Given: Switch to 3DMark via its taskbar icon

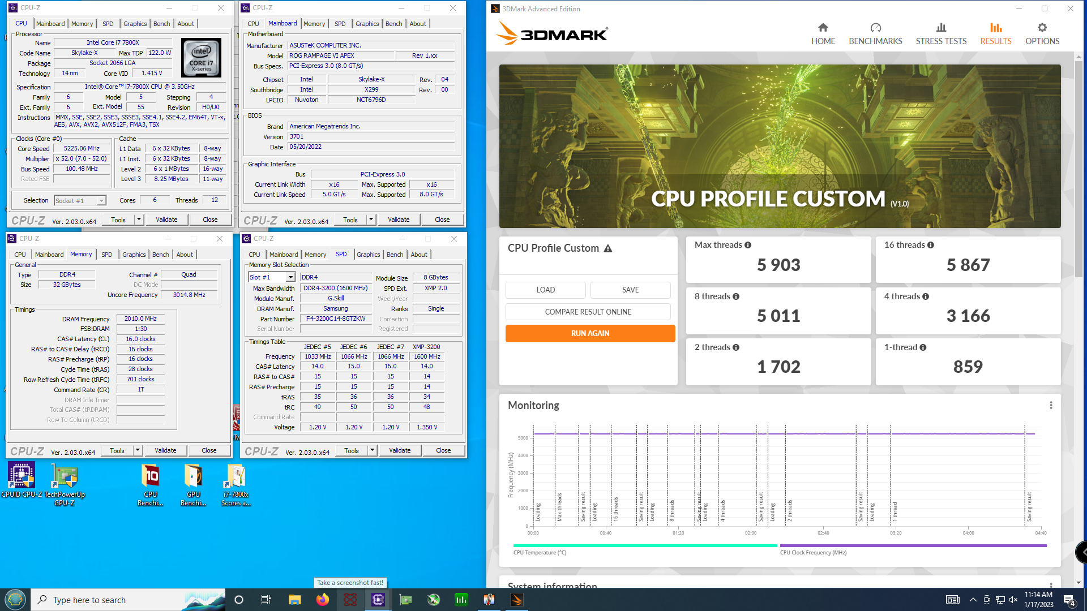Looking at the screenshot, I should point(516,600).
